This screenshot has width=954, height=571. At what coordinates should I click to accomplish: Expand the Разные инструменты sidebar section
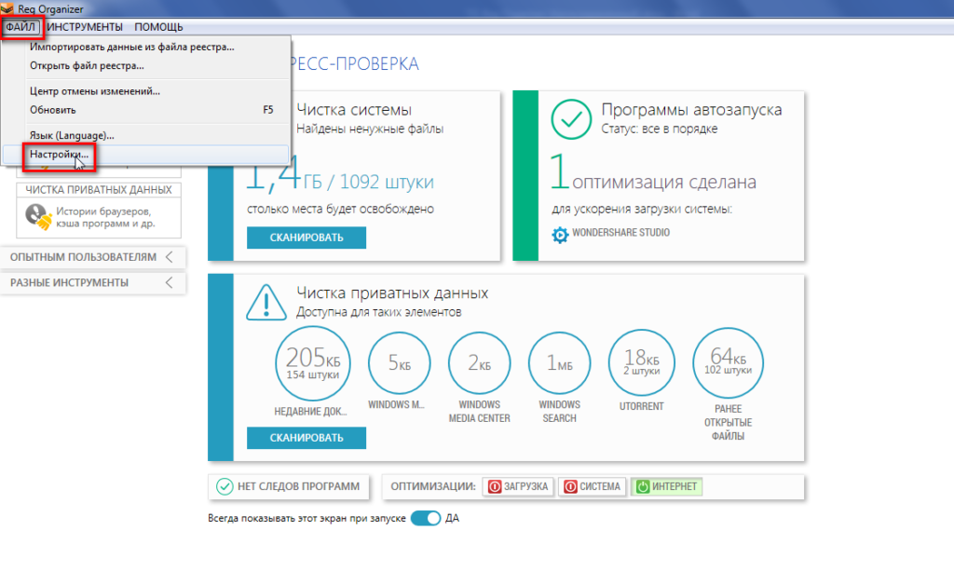coord(91,282)
